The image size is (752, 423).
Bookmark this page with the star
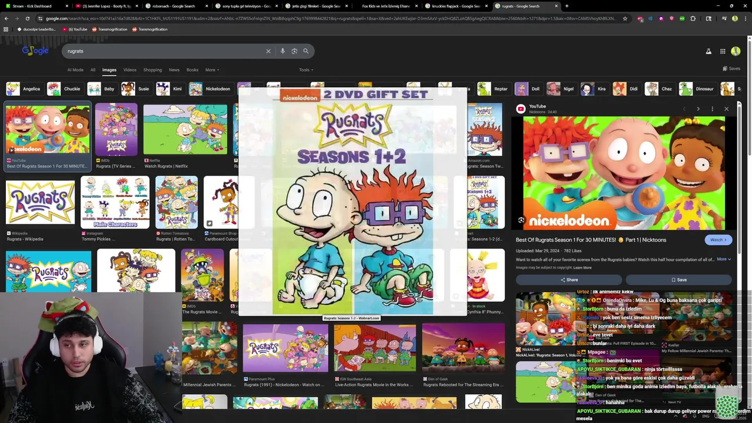coord(625,18)
